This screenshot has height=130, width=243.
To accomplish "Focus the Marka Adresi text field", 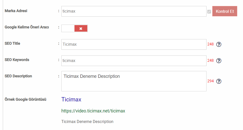I will (134, 11).
